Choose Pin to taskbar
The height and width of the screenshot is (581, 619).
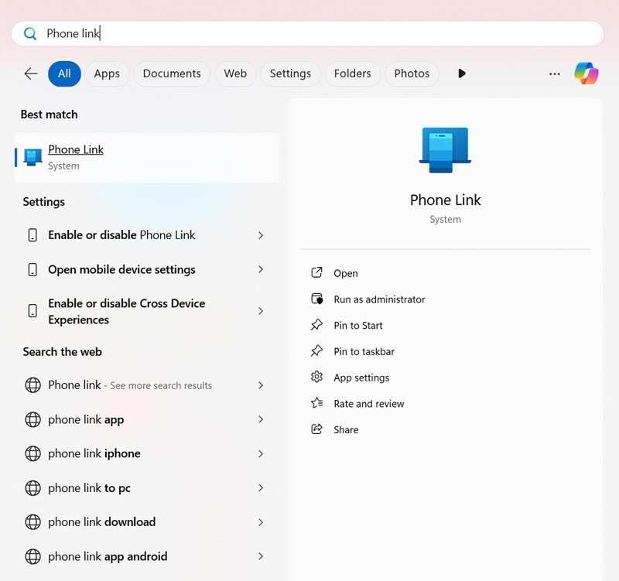(364, 351)
